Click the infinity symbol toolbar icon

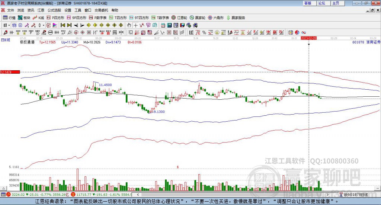click(304, 32)
